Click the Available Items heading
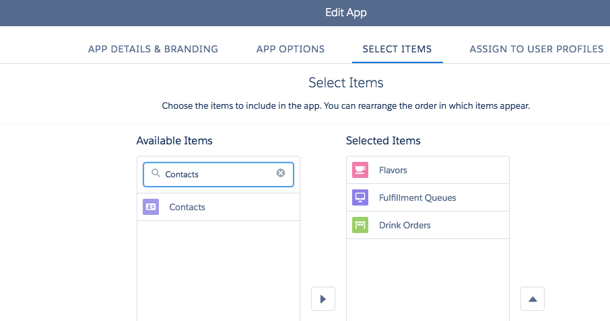610x321 pixels. pyautogui.click(x=174, y=140)
